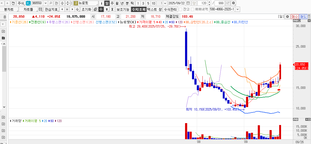This screenshot has height=144, width=311.
Task: Click the orange 기준선(26) legend color marker
Action: pyautogui.click(x=10, y=22)
